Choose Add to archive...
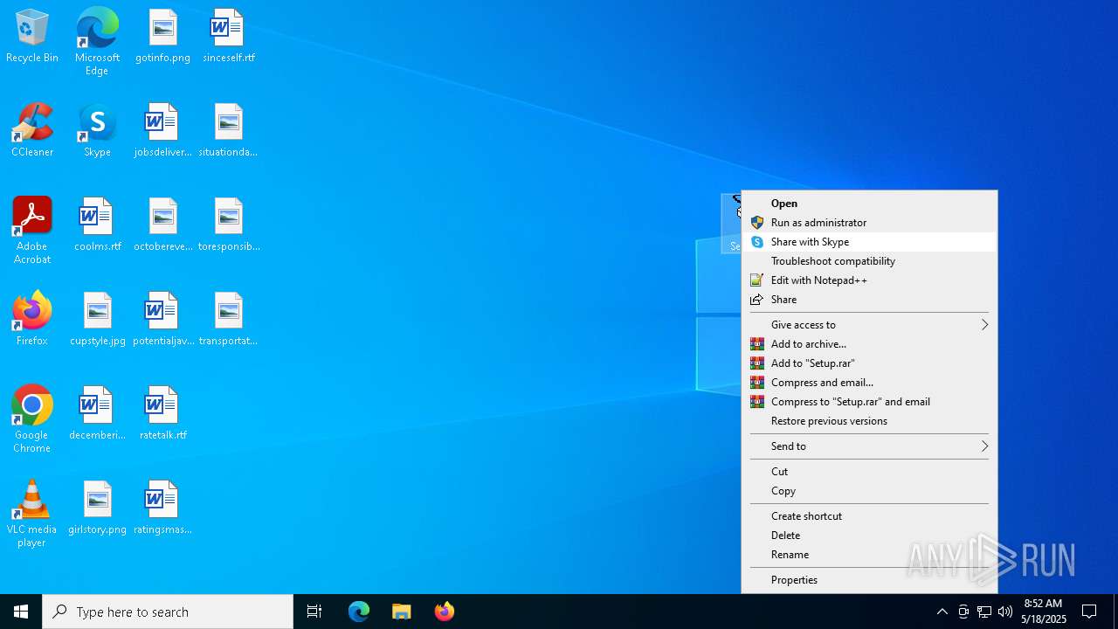This screenshot has height=629, width=1118. (x=869, y=344)
